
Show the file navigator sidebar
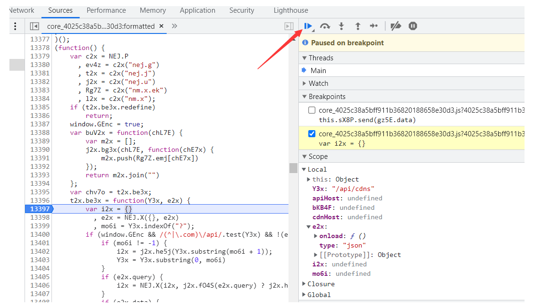(34, 26)
